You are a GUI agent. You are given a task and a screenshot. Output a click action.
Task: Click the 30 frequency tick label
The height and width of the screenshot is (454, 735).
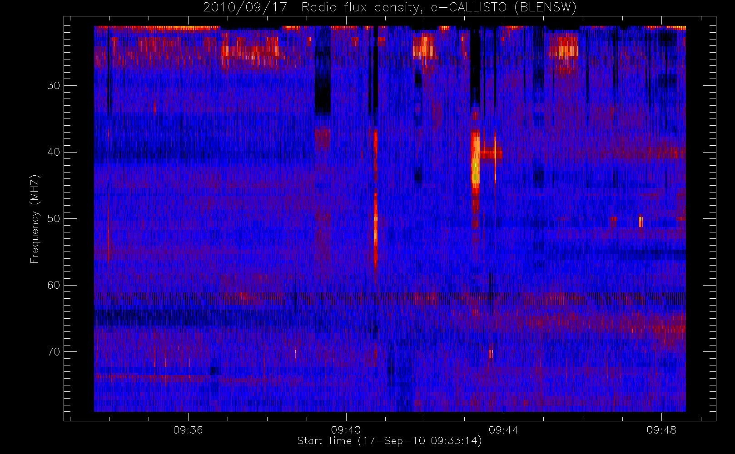tap(54, 85)
